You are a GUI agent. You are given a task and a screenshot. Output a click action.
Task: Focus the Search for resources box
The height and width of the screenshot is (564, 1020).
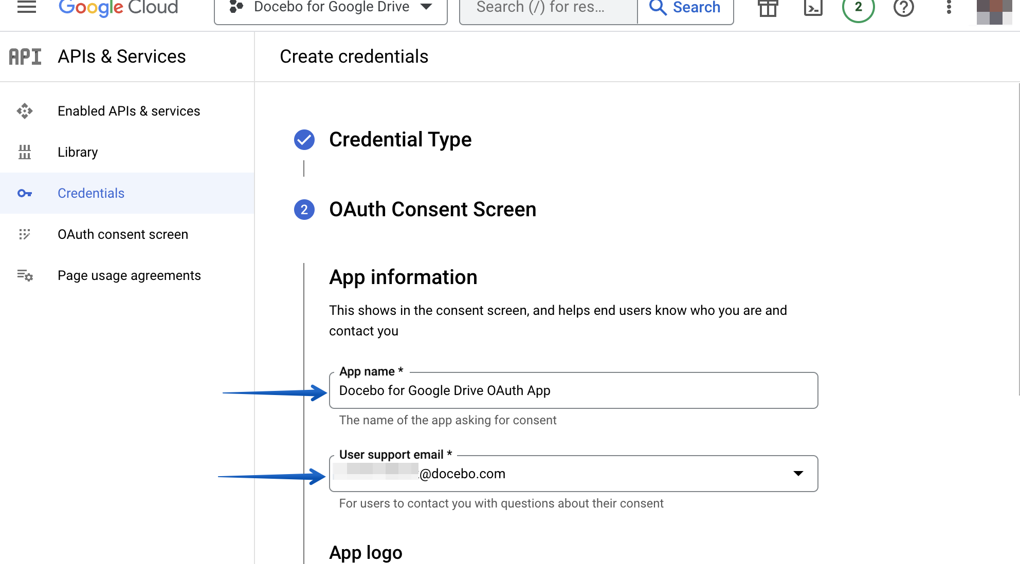[x=545, y=7]
